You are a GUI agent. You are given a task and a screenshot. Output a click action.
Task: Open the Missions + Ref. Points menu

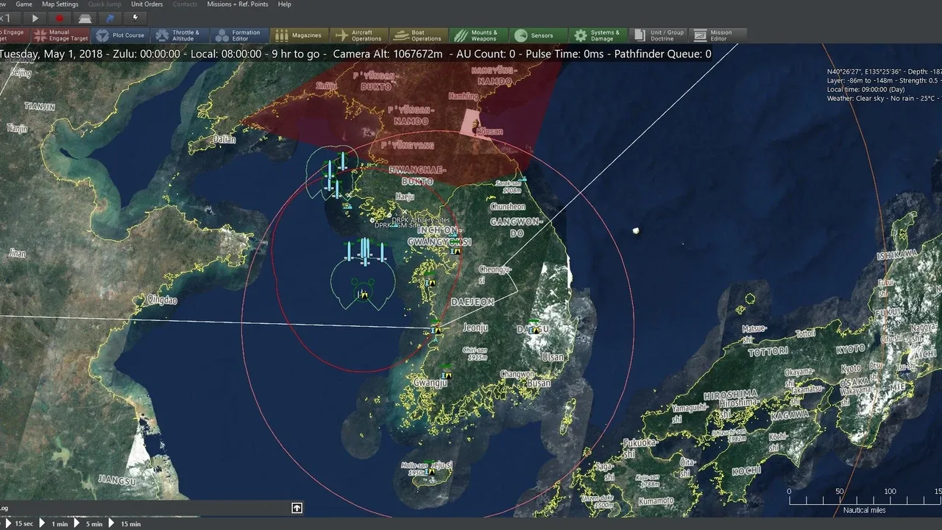[238, 4]
